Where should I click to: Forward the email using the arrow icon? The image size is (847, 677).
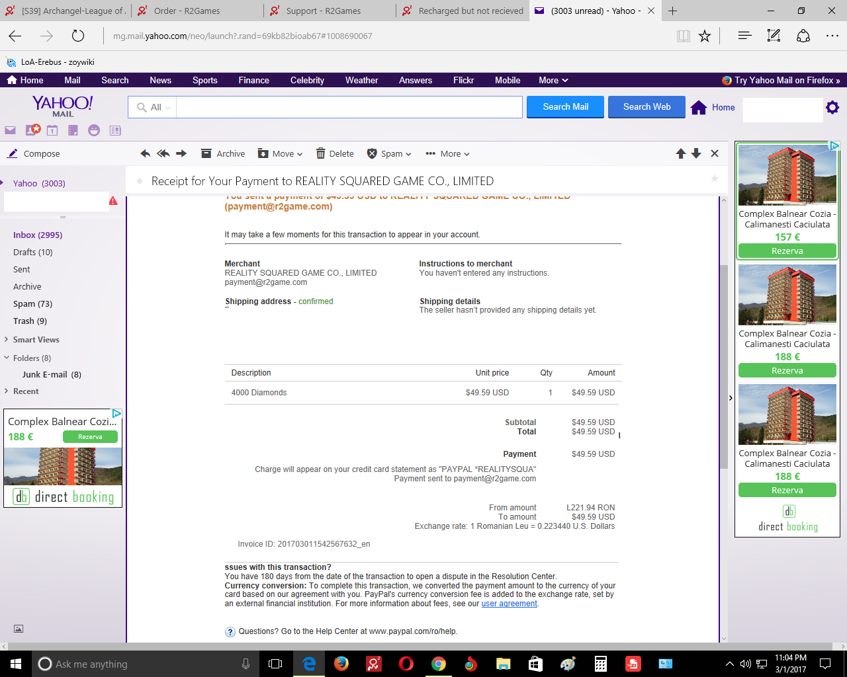pyautogui.click(x=181, y=153)
